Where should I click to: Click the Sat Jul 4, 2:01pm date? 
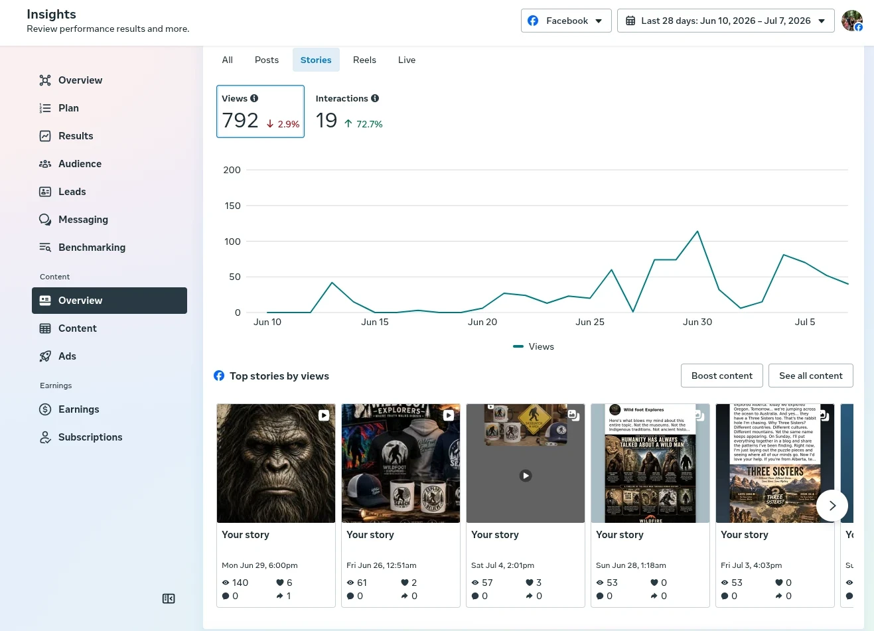click(x=502, y=565)
